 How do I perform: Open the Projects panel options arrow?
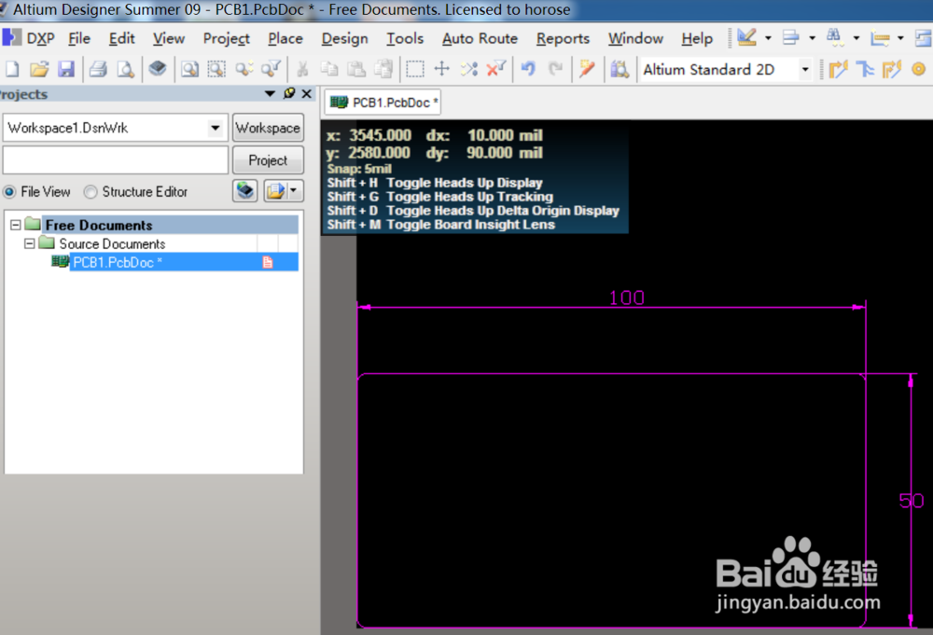270,94
